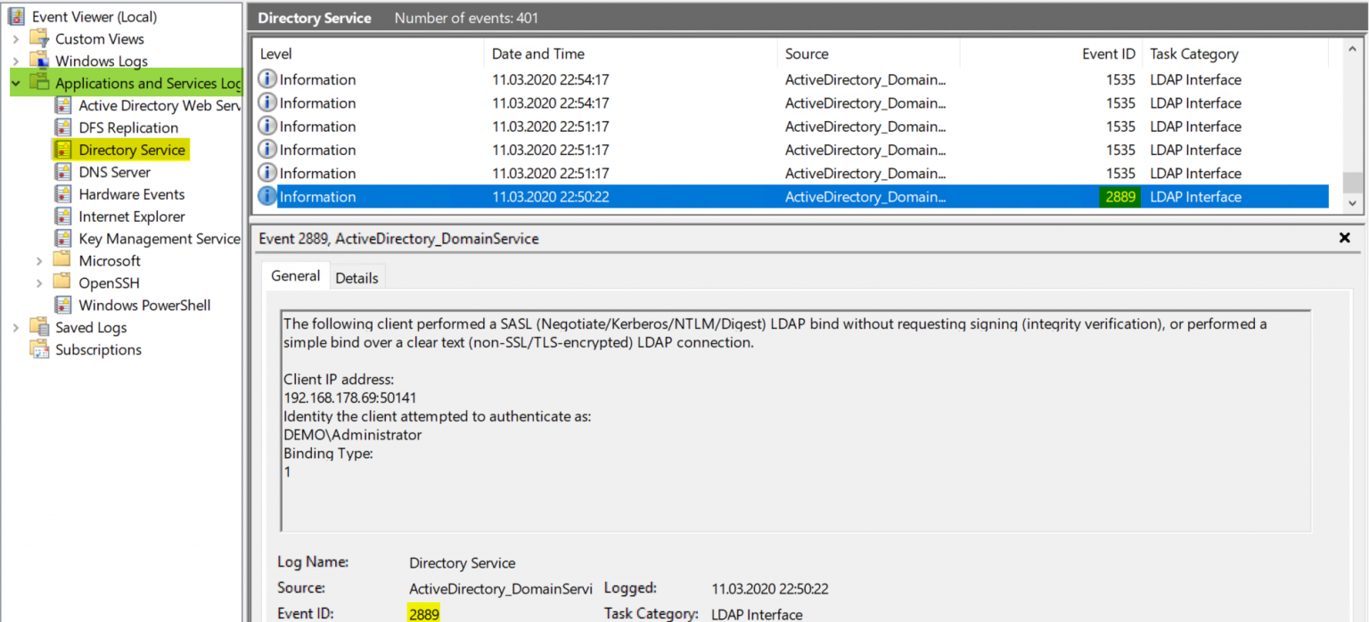The height and width of the screenshot is (622, 1369).
Task: Click info icon of event 2889 row
Action: (x=267, y=197)
